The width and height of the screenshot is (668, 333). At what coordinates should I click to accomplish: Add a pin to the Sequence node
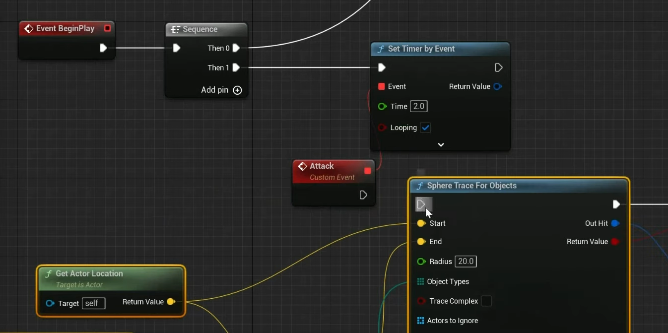(x=237, y=90)
